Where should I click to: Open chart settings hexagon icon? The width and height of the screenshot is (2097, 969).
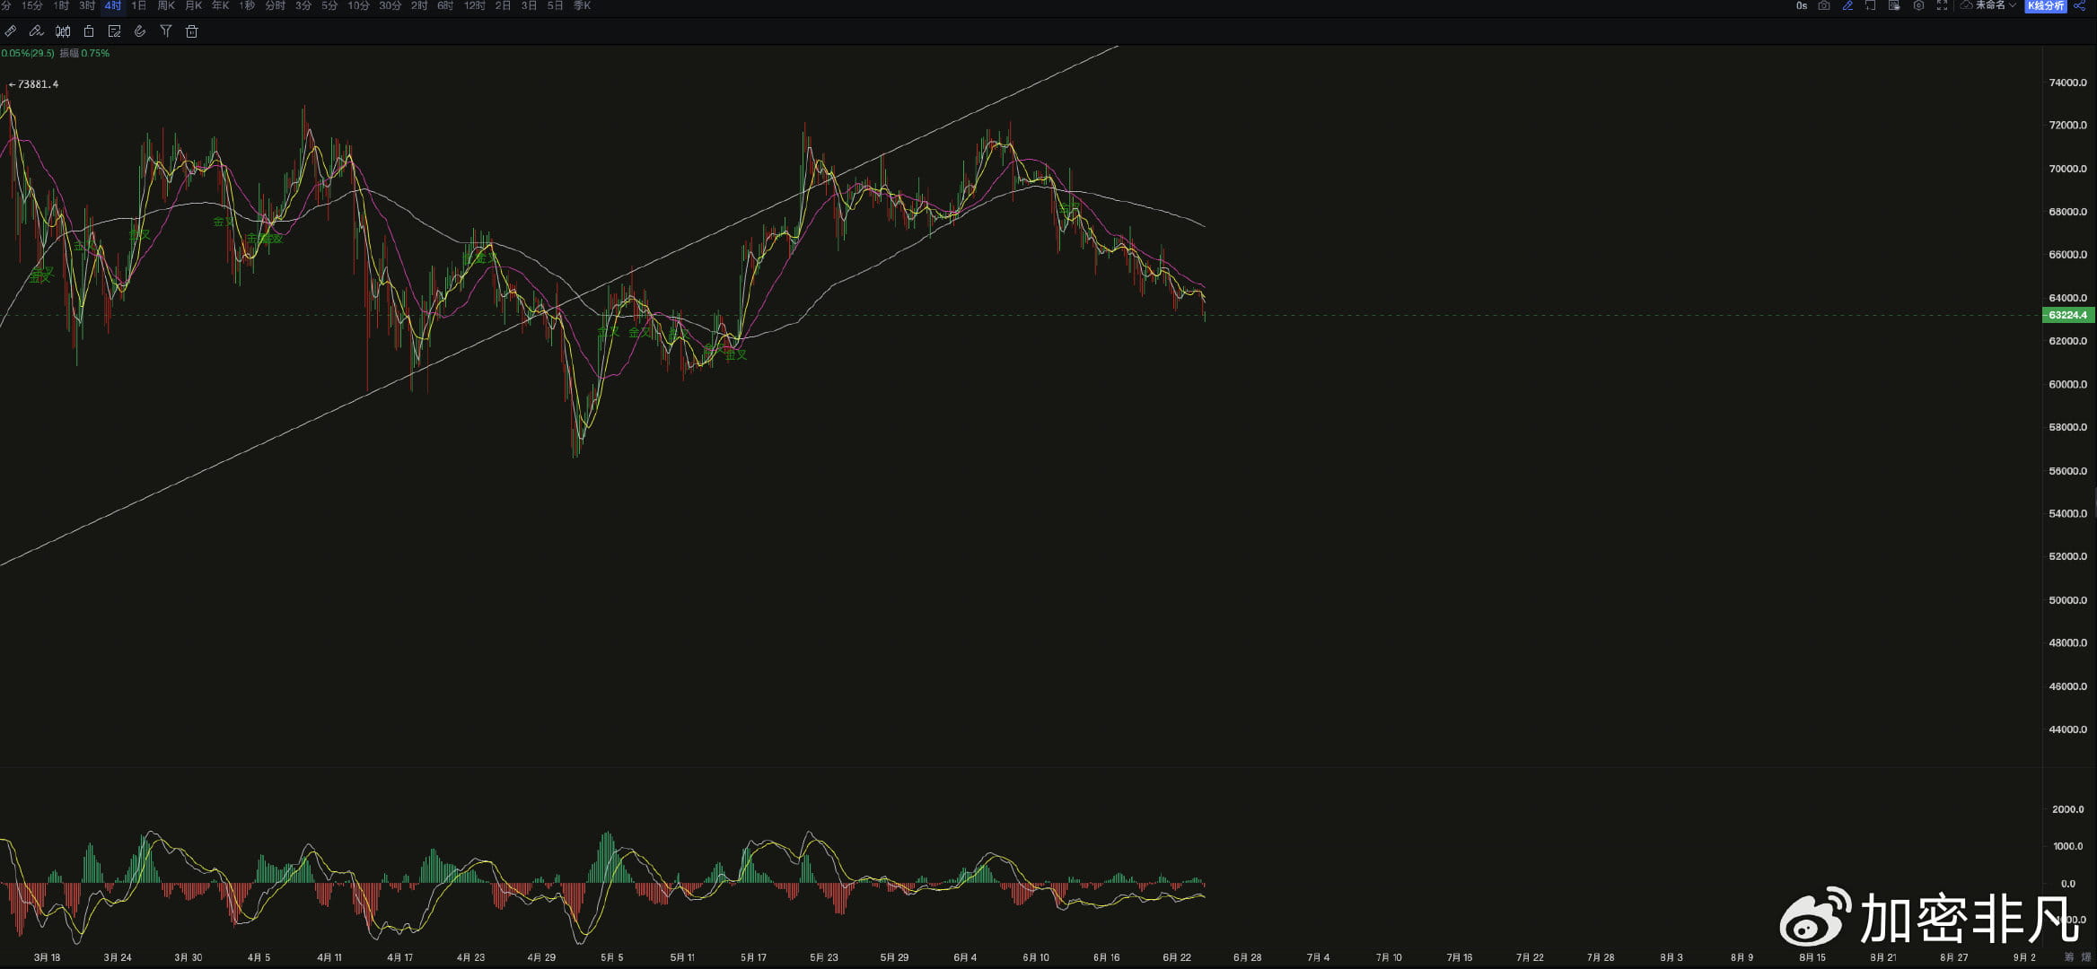(x=1918, y=5)
